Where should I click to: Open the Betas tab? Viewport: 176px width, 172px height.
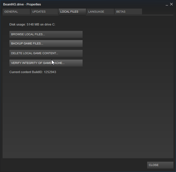tap(128, 11)
